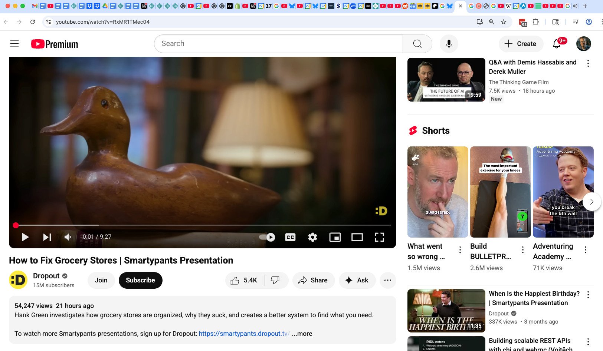Subscribe to Dropout

click(x=140, y=280)
